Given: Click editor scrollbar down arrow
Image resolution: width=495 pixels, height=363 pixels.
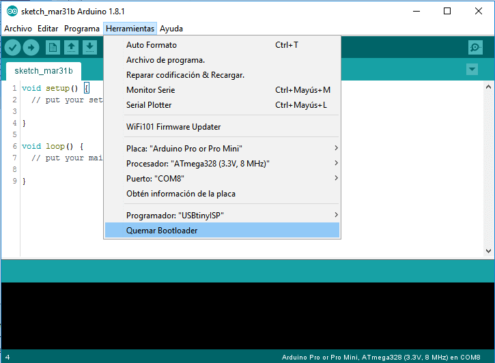Looking at the screenshot, I should coord(488,251).
